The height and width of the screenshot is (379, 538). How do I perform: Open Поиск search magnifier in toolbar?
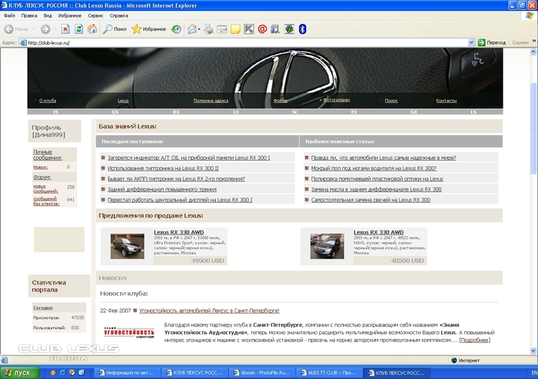[115, 29]
